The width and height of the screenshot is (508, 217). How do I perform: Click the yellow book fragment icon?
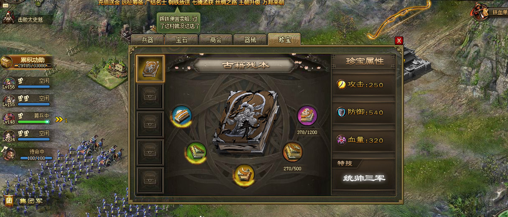(x=245, y=175)
